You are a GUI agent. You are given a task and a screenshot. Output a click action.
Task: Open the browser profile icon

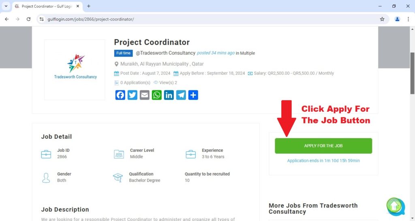click(x=397, y=19)
